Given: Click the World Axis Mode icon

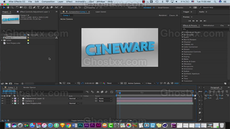Looking at the screenshot, I should click(76, 7).
